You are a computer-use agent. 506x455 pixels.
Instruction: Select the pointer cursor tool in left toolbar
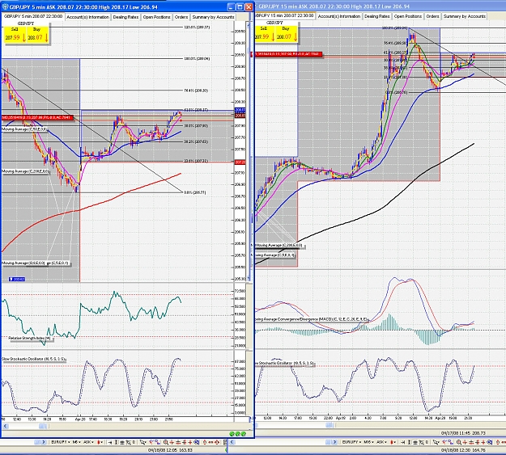[142, 442]
